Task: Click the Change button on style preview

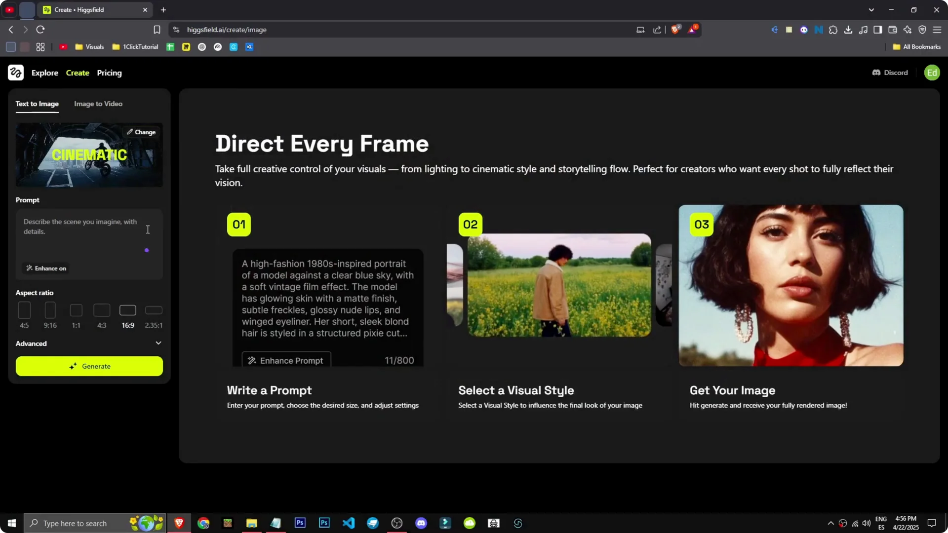Action: 141,132
